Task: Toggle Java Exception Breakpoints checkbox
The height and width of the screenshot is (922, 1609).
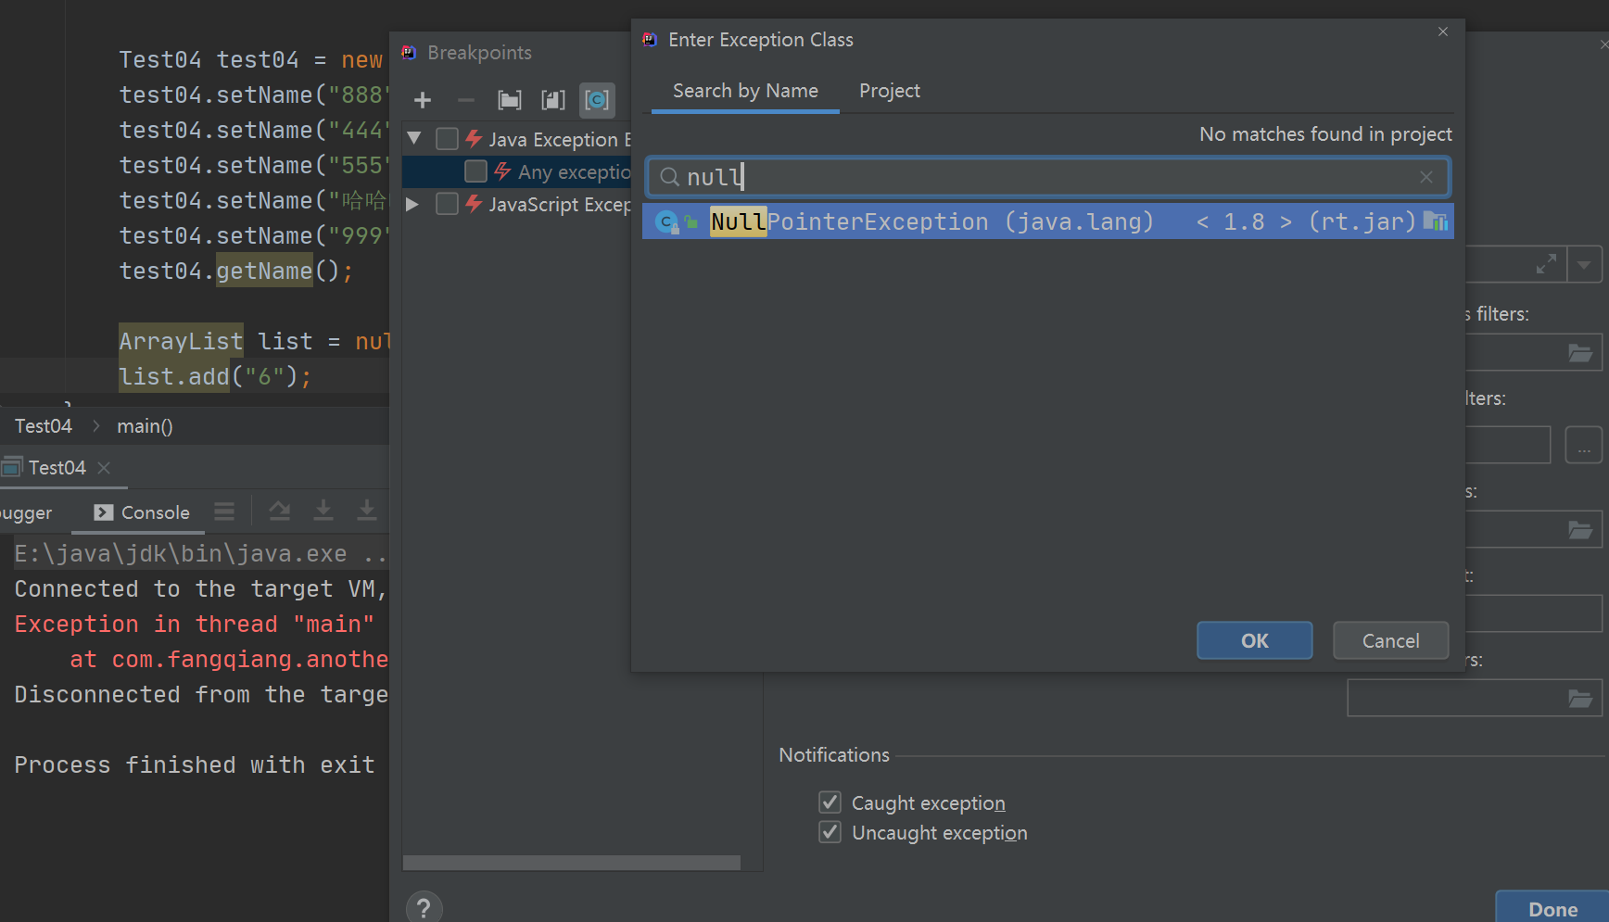Action: click(x=447, y=139)
